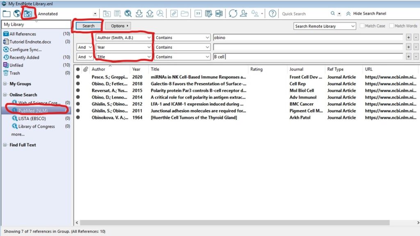Switch to Local Library mode folder icon
Screen dimensions: 420x236
tap(7, 14)
